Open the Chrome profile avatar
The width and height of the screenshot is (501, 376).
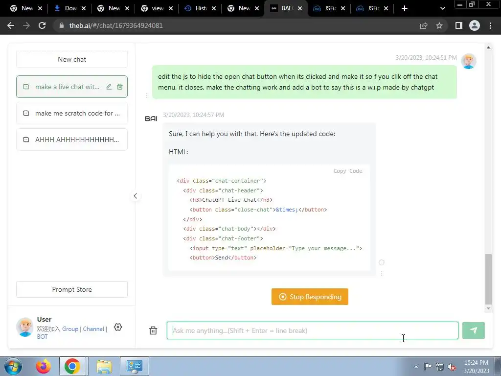pyautogui.click(x=475, y=25)
